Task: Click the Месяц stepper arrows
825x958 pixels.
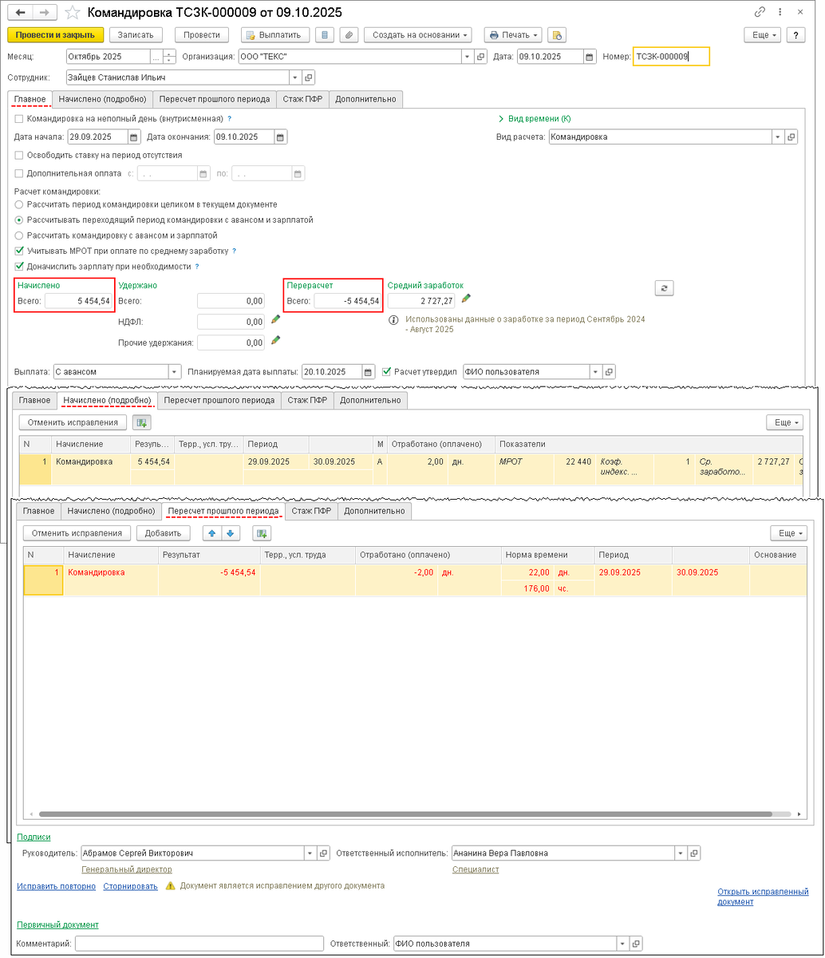Action: (168, 57)
